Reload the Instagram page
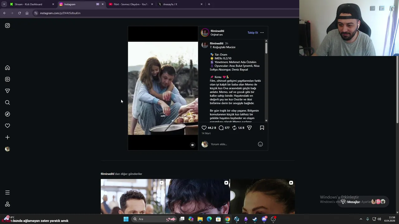The height and width of the screenshot is (224, 399). pos(19,13)
